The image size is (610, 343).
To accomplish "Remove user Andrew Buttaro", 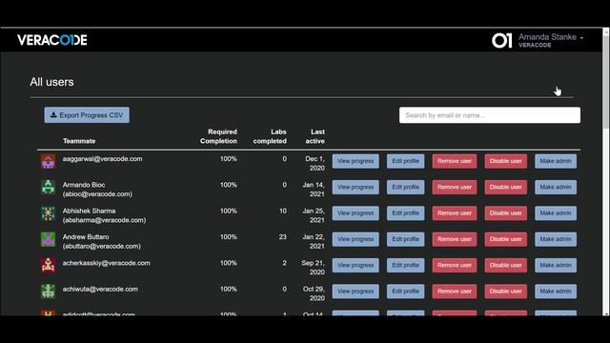I will point(455,239).
